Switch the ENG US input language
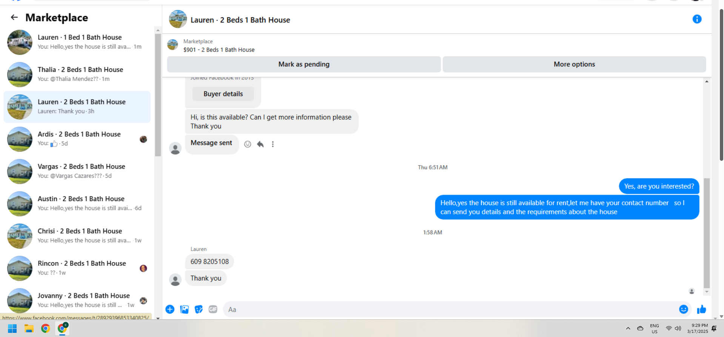724x337 pixels. point(655,329)
